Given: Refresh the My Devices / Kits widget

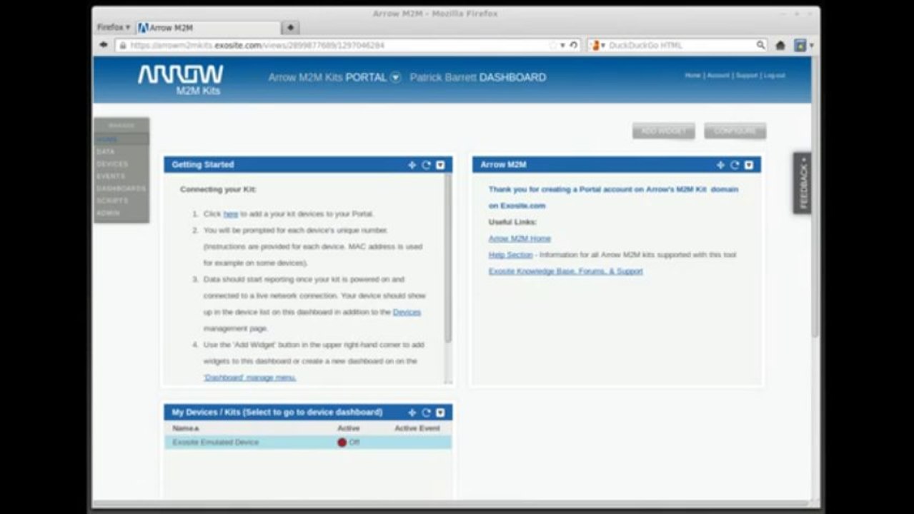Looking at the screenshot, I should (x=426, y=413).
